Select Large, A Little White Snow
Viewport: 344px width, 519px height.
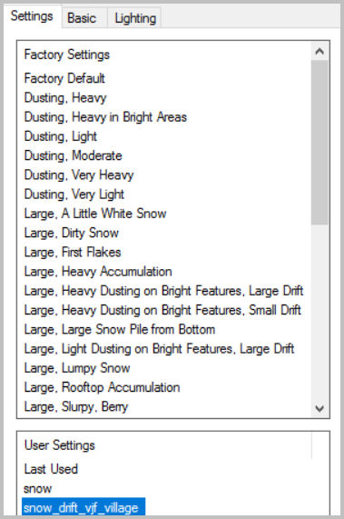[x=95, y=214]
